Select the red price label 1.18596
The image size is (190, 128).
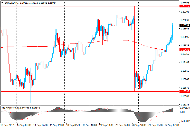(185, 91)
